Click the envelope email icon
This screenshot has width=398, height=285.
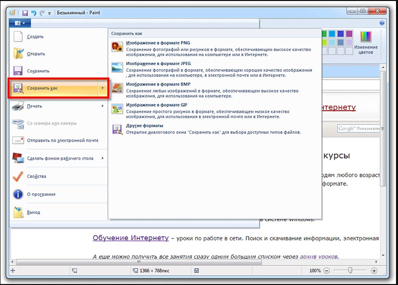(18, 140)
